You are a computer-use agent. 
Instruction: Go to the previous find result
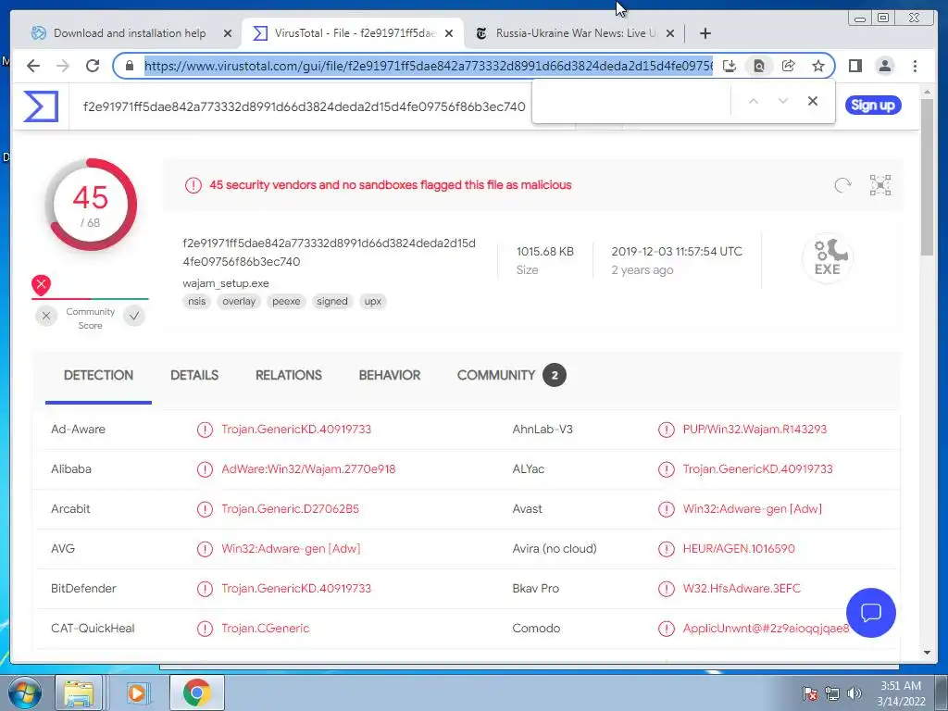point(754,101)
